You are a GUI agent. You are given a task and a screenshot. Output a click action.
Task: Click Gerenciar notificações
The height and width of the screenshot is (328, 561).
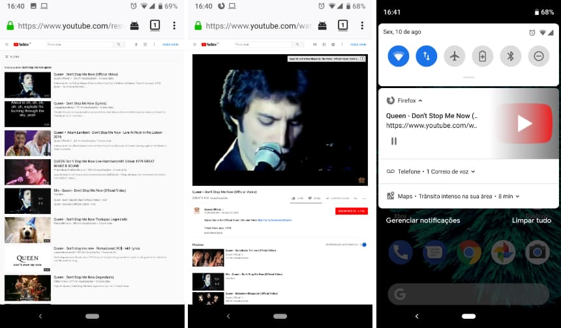click(x=423, y=220)
